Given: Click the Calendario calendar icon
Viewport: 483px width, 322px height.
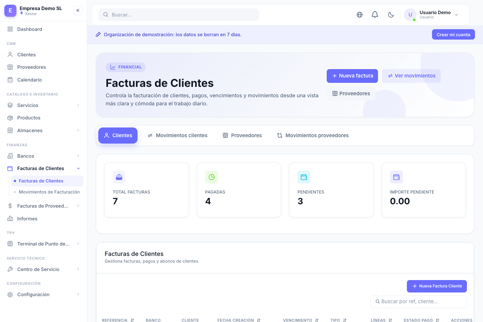Looking at the screenshot, I should click(x=10, y=80).
